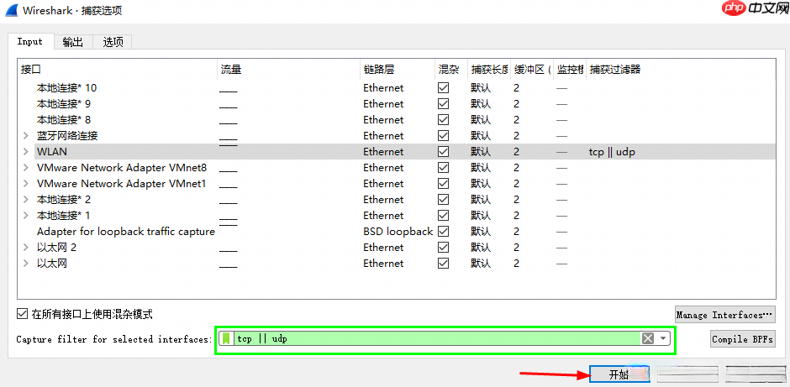Click the Compile BPFs button
This screenshot has height=387, width=790.
point(743,338)
